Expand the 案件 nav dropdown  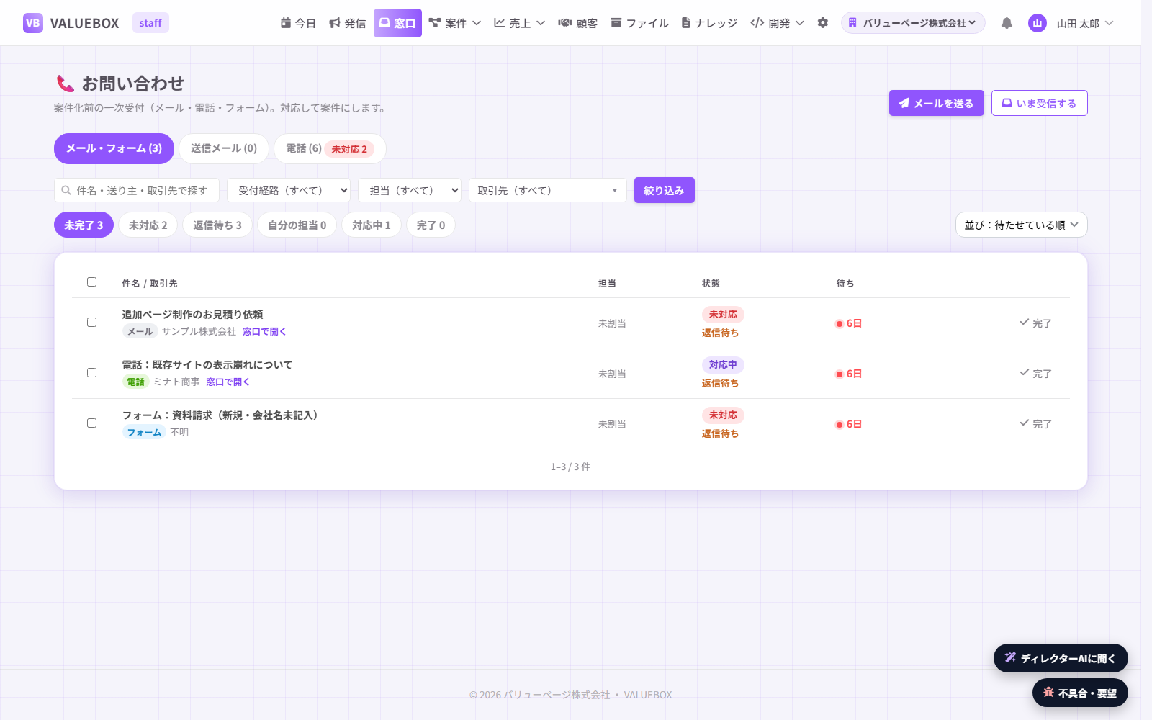[x=454, y=23]
